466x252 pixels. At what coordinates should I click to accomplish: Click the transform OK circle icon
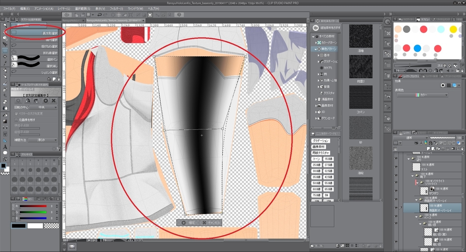[46, 100]
